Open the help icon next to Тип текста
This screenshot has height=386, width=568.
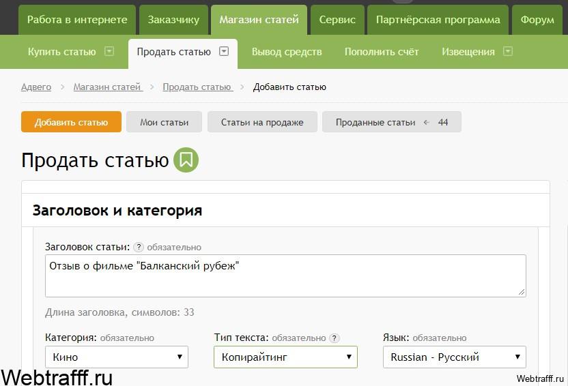point(334,338)
